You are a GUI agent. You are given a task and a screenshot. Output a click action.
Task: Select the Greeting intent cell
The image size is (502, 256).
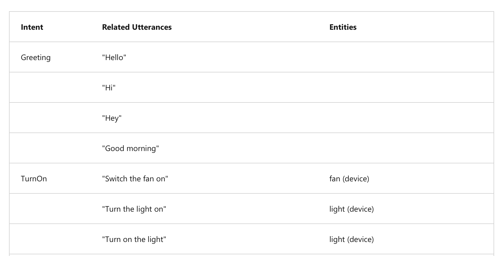(36, 58)
